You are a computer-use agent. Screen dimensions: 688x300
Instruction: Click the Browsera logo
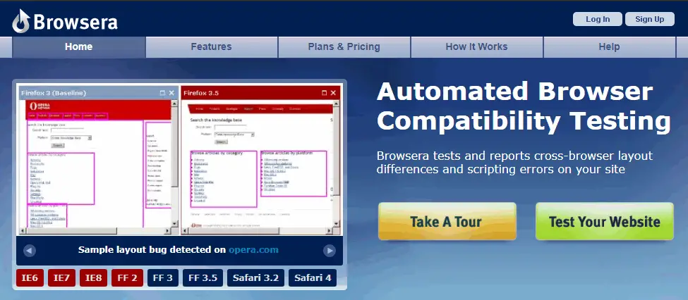point(65,21)
